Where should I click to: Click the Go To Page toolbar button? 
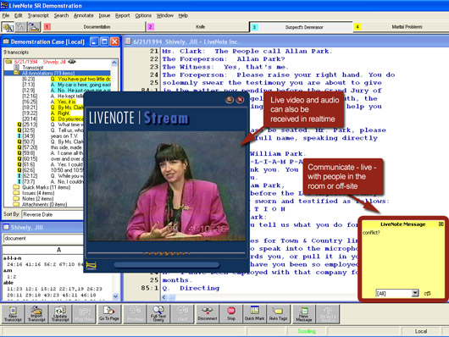click(108, 314)
